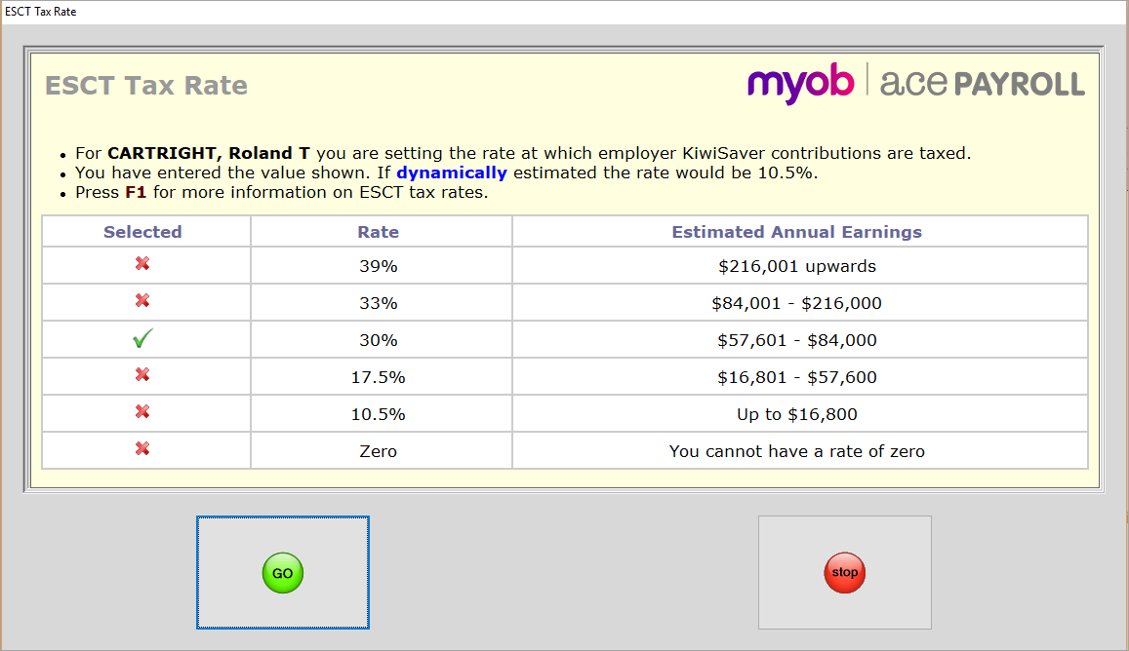Click the '$57,601 - $84,000' earnings cell

click(796, 340)
